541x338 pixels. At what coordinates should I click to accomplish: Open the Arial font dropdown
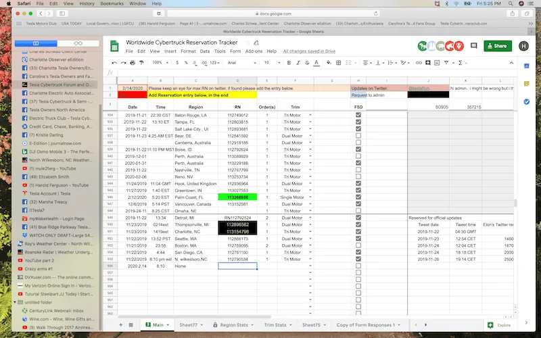[x=241, y=63]
